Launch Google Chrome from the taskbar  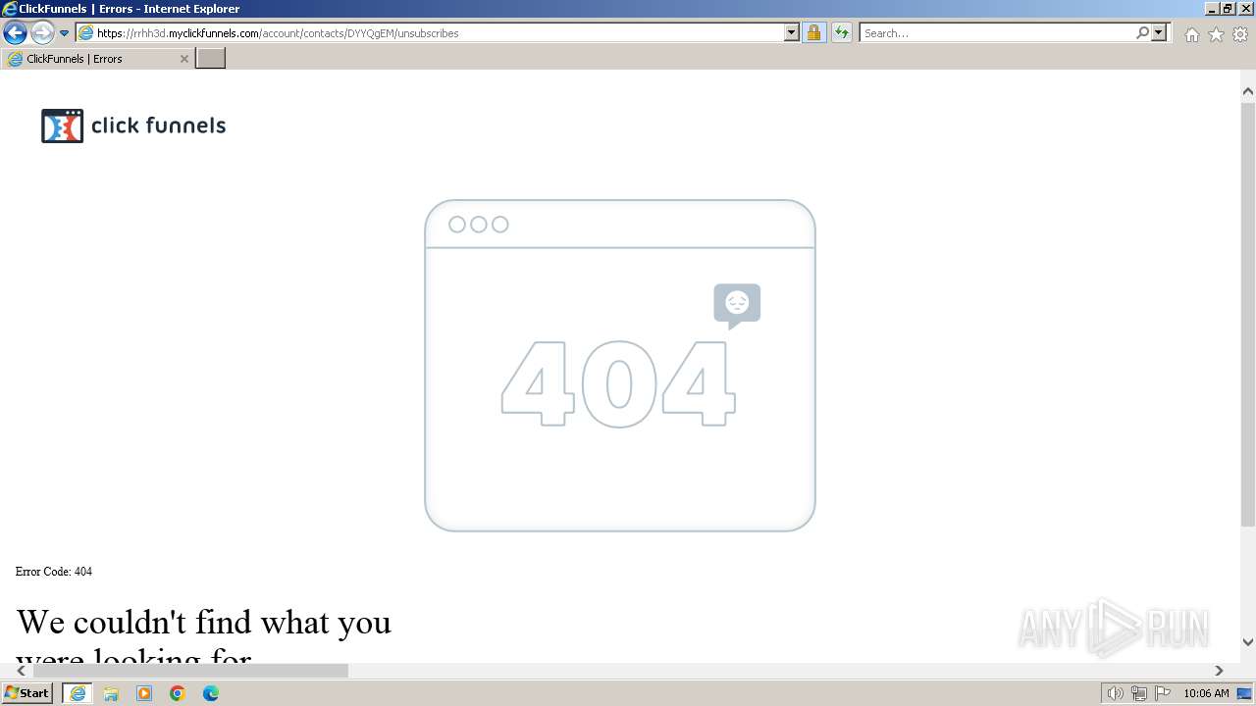178,693
